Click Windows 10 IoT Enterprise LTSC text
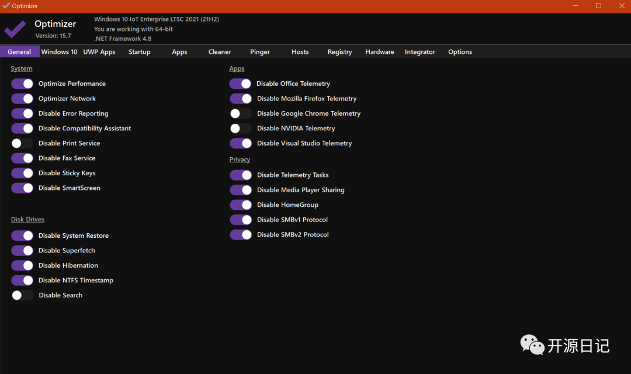This screenshot has height=374, width=631. (157, 19)
